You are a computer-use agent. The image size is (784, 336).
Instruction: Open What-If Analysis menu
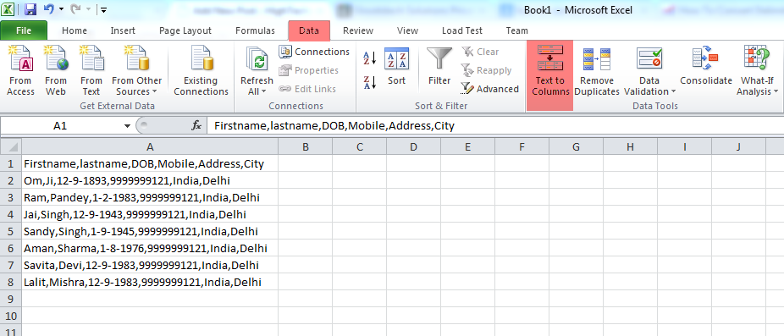(757, 70)
